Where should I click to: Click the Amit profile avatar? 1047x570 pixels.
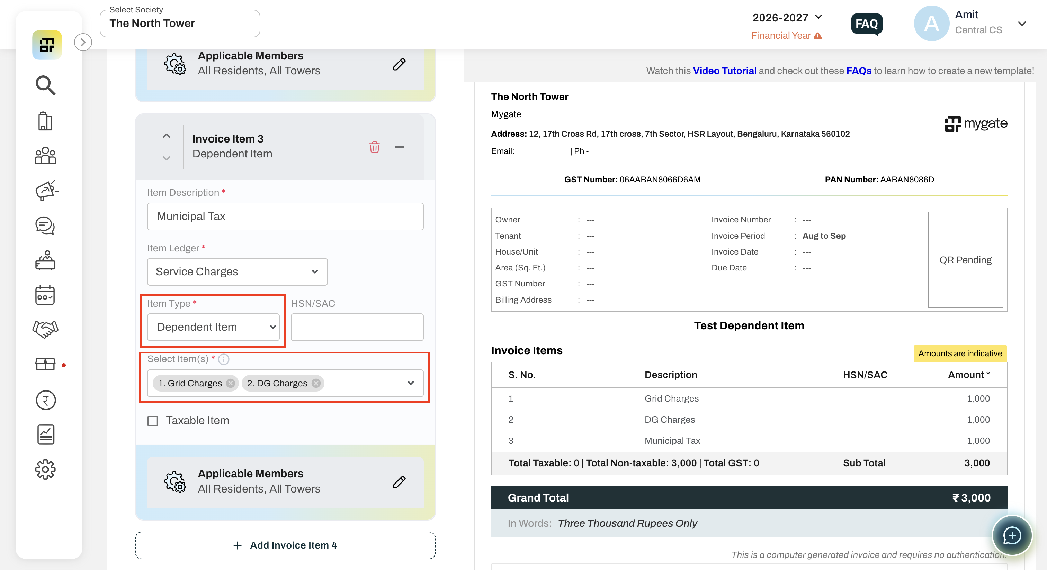(x=931, y=23)
